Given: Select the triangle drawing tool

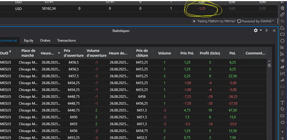Looking at the screenshot, I should tap(282, 28).
